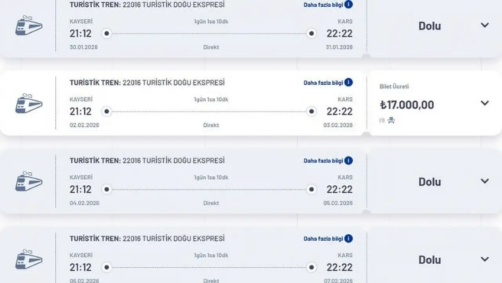This screenshot has width=502, height=283.
Task: Click info icon on 30.01.2026 train card
Action: (348, 5)
